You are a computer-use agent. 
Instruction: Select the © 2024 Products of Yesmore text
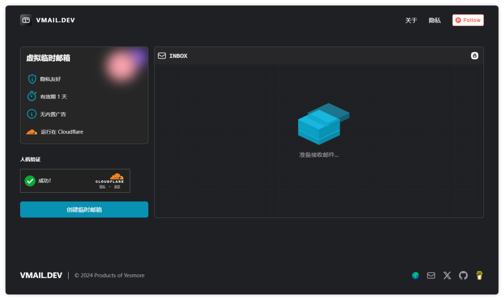click(110, 276)
